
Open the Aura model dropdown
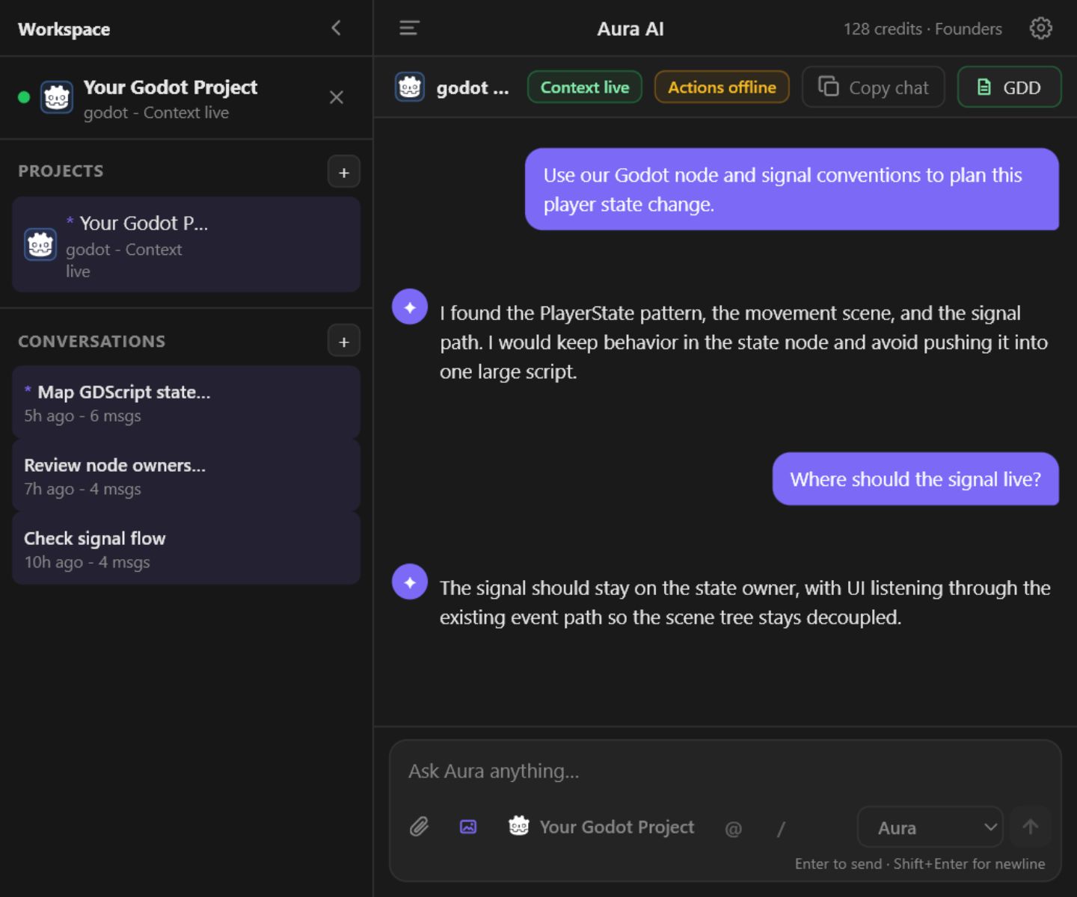[x=930, y=827]
